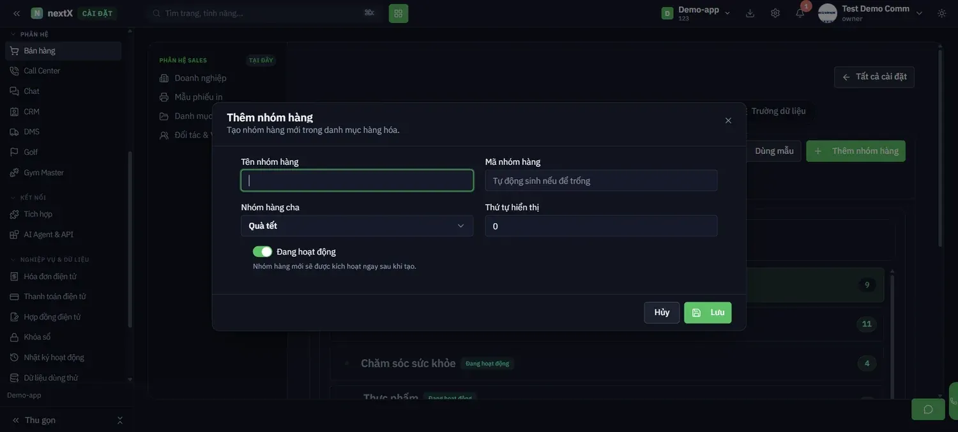Click the search box Tìm trang, tính năng

[264, 13]
